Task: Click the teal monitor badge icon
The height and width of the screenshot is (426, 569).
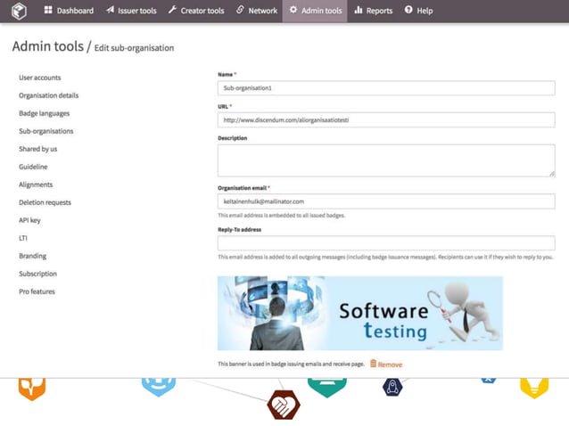Action: 327,388
